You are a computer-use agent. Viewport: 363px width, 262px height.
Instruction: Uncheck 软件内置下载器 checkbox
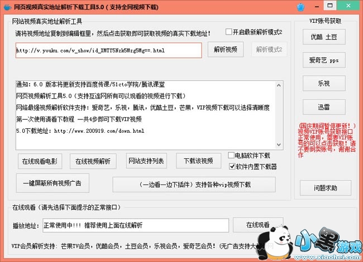click(232, 166)
